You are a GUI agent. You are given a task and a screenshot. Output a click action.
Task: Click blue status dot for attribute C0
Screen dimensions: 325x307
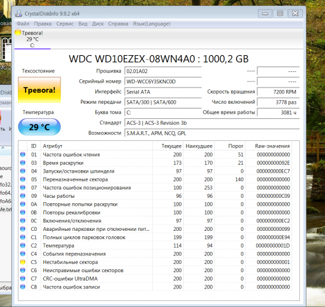23,229
